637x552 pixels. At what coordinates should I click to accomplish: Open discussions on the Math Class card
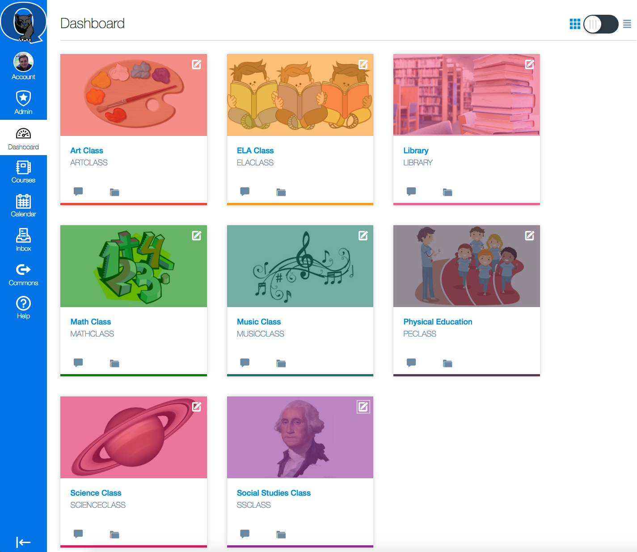click(78, 363)
